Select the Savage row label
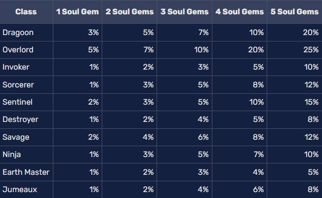Screen dimensions: 322x198 coord(15,136)
